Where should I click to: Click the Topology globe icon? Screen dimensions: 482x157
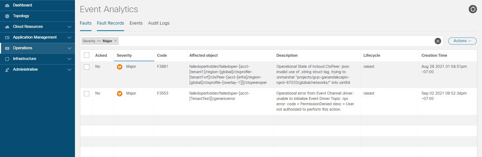point(7,16)
